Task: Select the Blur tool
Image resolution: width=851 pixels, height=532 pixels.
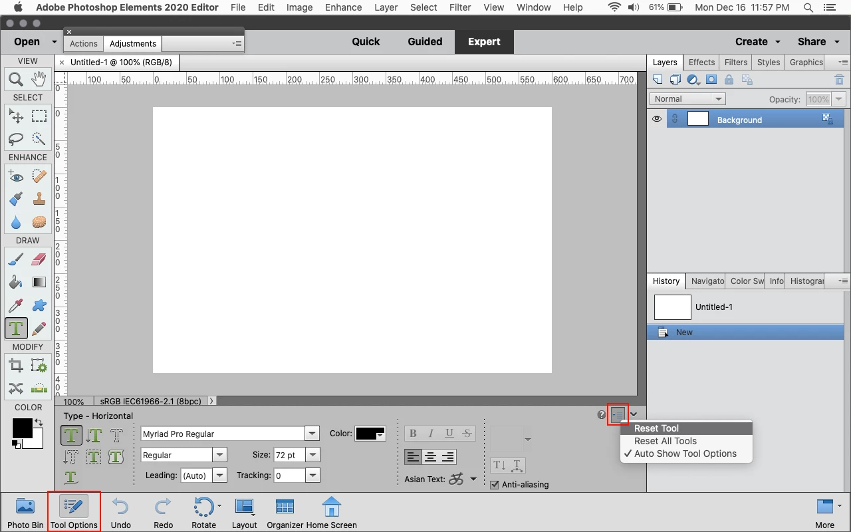Action: [16, 222]
